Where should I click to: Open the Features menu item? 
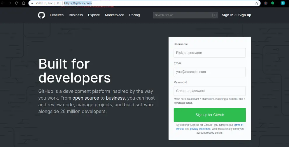[57, 15]
